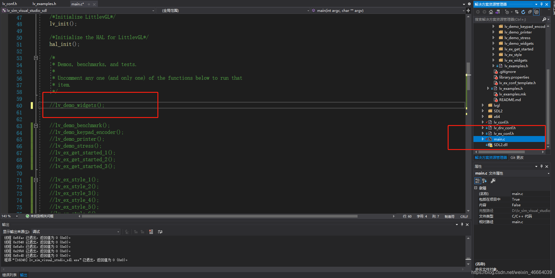555x278 pixels.
Task: Click the Solution Explorer search magnifier
Action: tap(544, 19)
